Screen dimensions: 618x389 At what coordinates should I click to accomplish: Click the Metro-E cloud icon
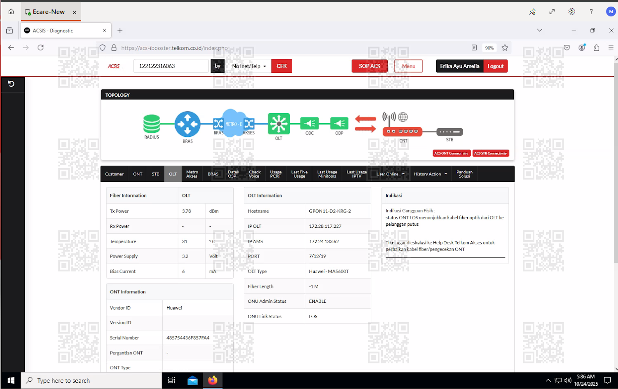(x=234, y=123)
